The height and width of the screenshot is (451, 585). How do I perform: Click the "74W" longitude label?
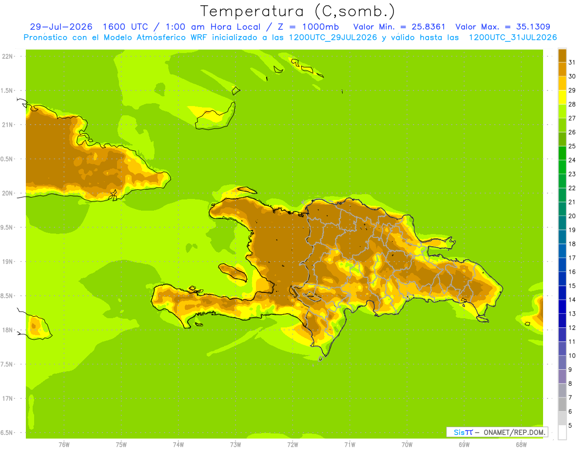[178, 445]
